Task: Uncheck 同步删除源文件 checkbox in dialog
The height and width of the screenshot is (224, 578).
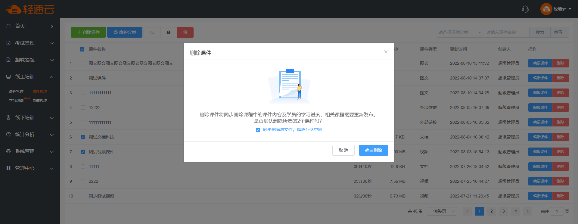Action: click(x=258, y=130)
